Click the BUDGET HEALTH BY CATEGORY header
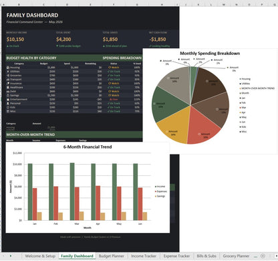The width and height of the screenshot is (278, 261). point(31,58)
